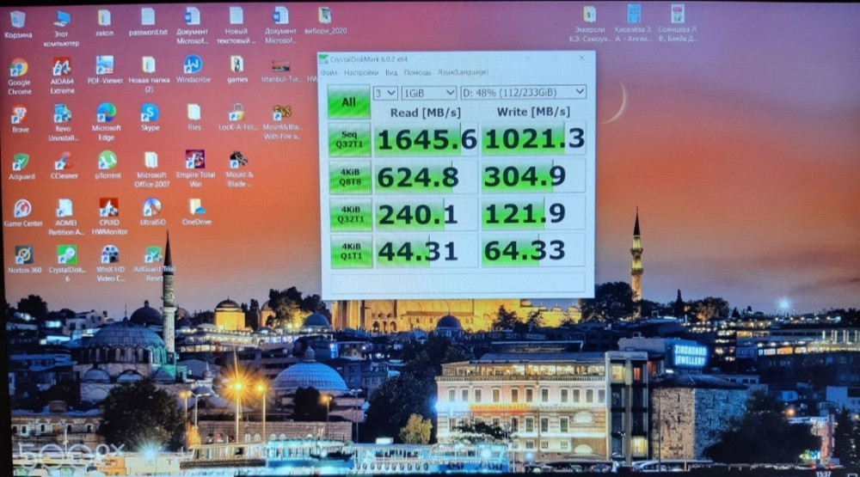Run the 4KiB Q32T1 test
The height and width of the screenshot is (477, 860).
(x=350, y=214)
